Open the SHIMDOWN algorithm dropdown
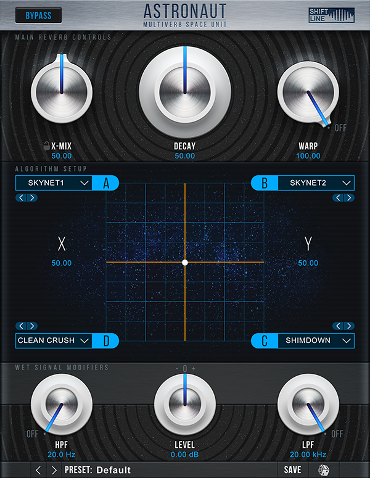 [x=316, y=340]
